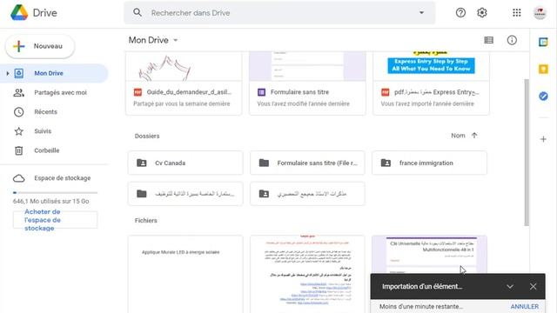Click Moins d'une minute restante text
Screen dimensions: 557x313
pyautogui.click(x=421, y=306)
